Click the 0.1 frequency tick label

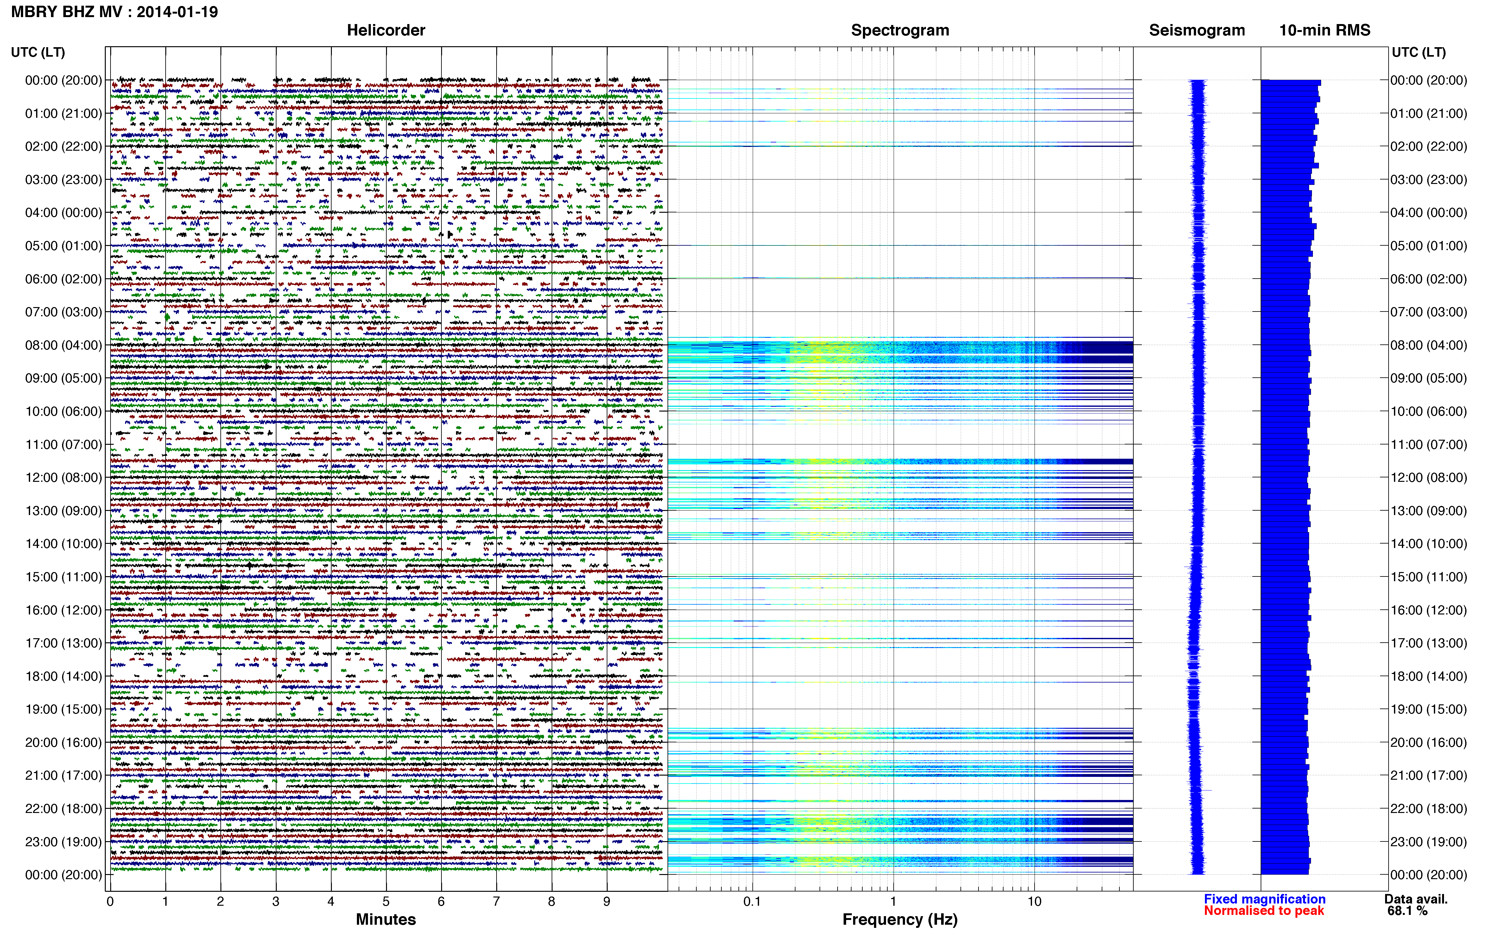click(752, 901)
